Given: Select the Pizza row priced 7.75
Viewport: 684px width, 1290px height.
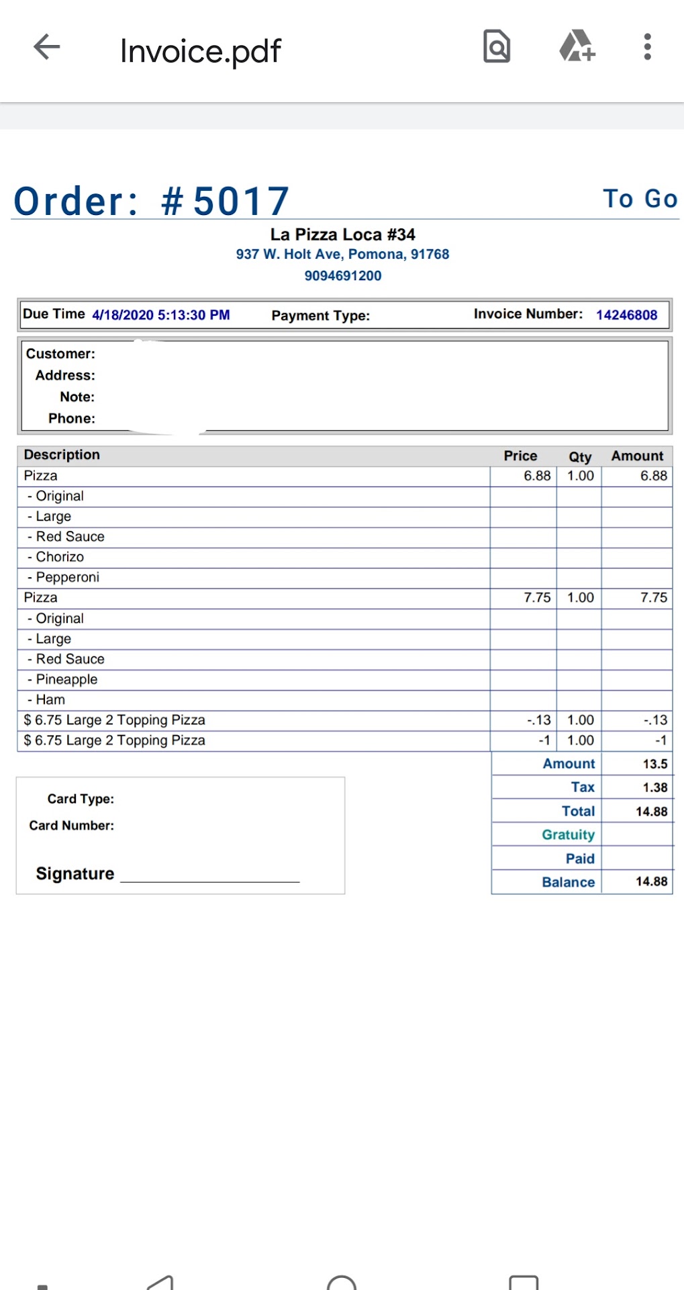Looking at the screenshot, I should pos(41,597).
